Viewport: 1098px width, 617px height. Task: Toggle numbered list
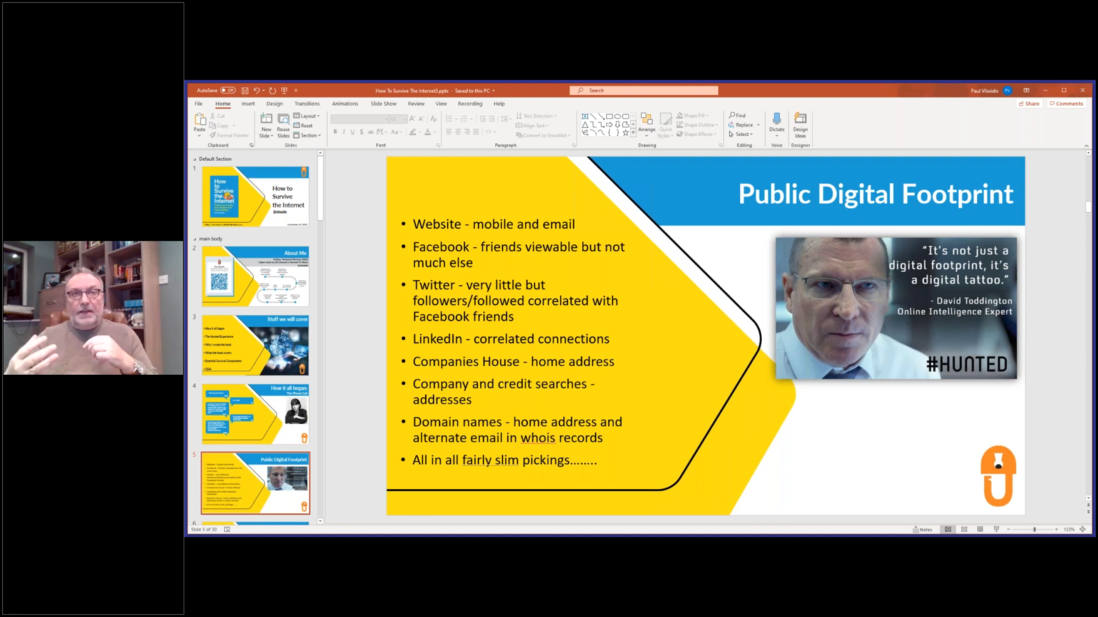(465, 118)
